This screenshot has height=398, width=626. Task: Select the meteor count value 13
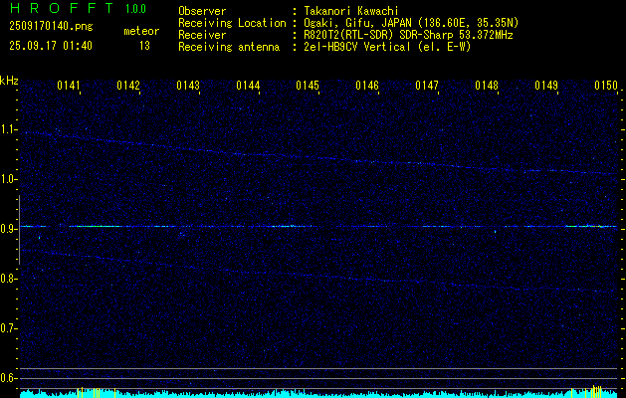pyautogui.click(x=144, y=46)
